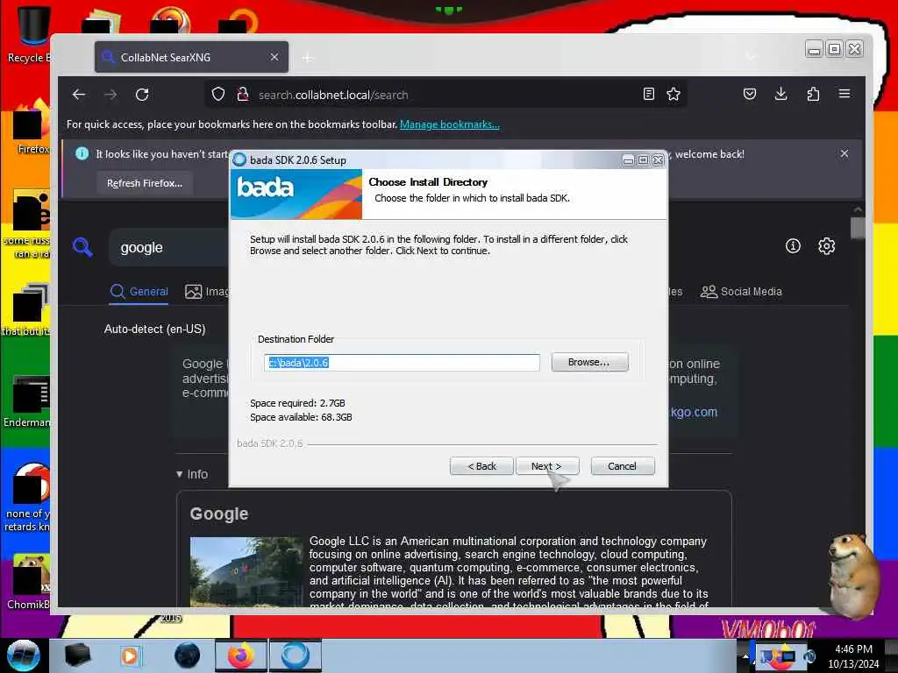Open the Firefox downloads panel
Screen dimensions: 898x673
[780, 94]
